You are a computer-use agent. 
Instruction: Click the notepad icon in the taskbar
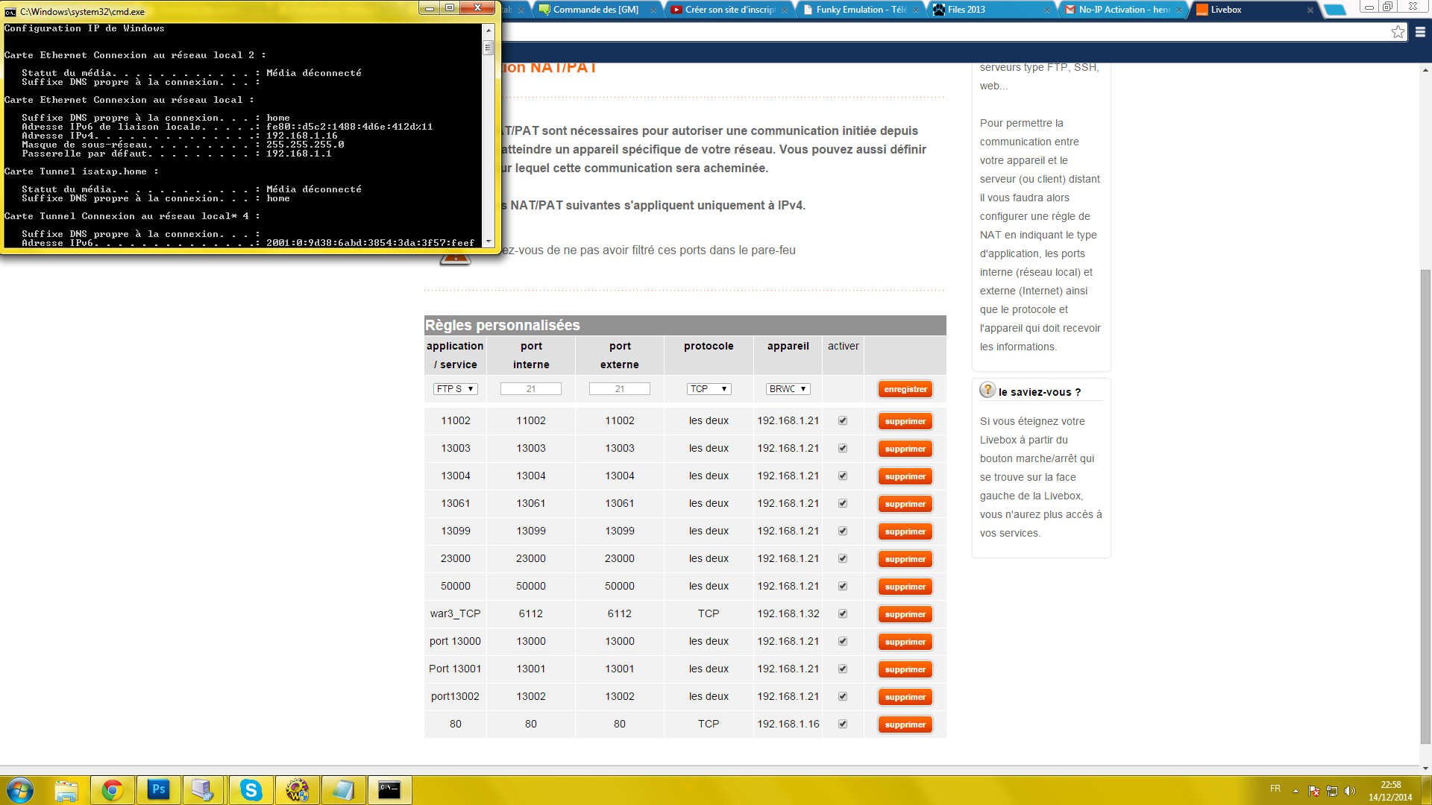pos(343,790)
